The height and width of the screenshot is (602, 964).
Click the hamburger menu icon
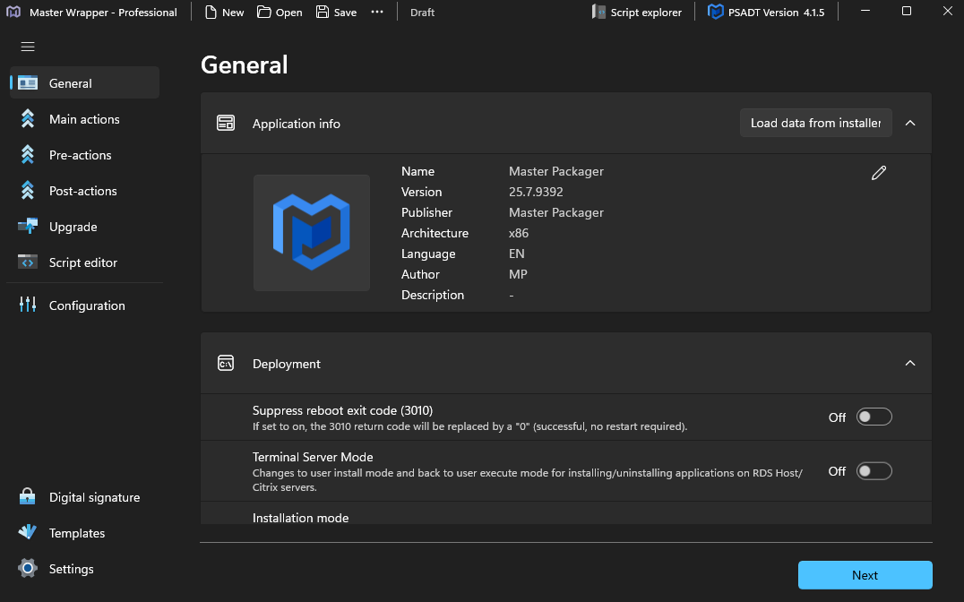pyautogui.click(x=28, y=47)
